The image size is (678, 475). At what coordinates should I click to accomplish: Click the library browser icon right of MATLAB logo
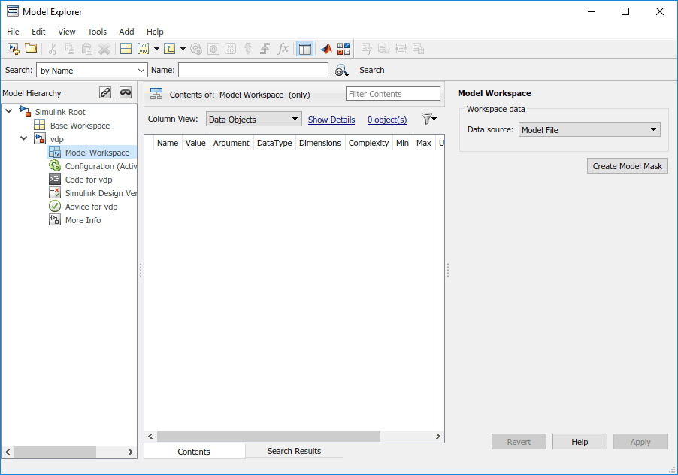click(x=344, y=49)
